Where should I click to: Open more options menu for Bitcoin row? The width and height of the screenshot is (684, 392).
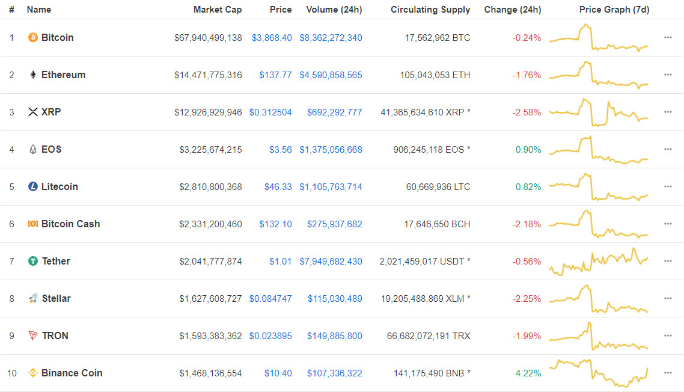(x=668, y=37)
